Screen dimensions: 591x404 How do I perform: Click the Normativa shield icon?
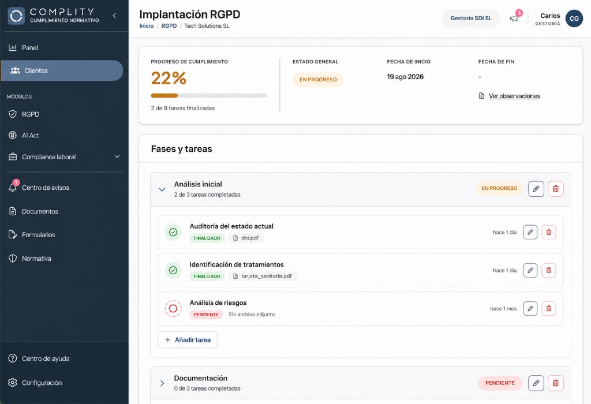pos(13,259)
